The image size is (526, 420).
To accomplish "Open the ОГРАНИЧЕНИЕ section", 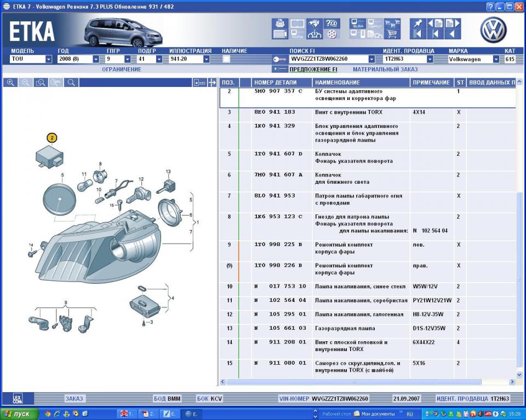I will [122, 69].
